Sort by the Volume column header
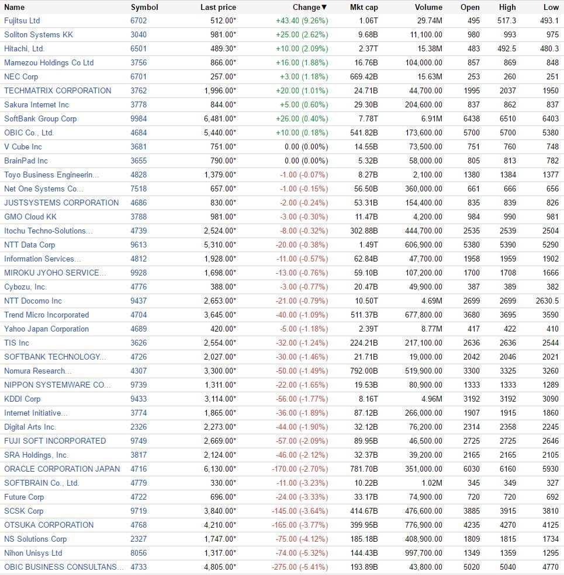The height and width of the screenshot is (575, 564). coord(428,8)
